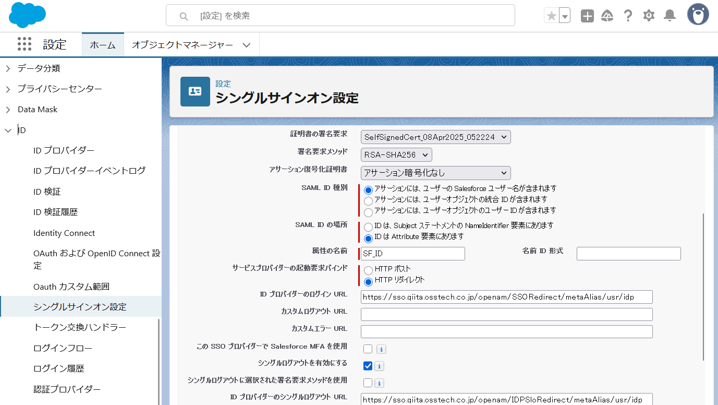Select NameIdentifier 要素 location radio
This screenshot has width=718, height=405.
coord(369,227)
